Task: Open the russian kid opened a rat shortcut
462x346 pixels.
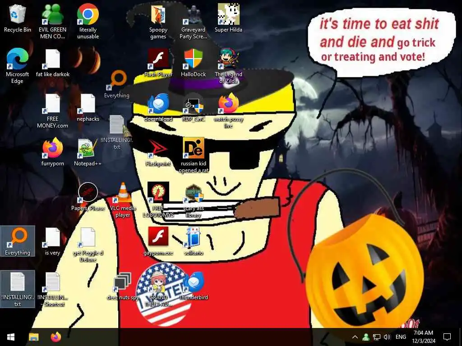Action: click(194, 155)
